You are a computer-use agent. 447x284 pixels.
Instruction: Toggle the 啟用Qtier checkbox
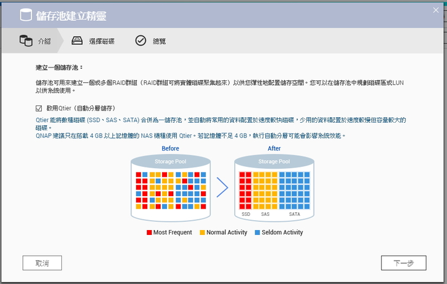[x=39, y=108]
